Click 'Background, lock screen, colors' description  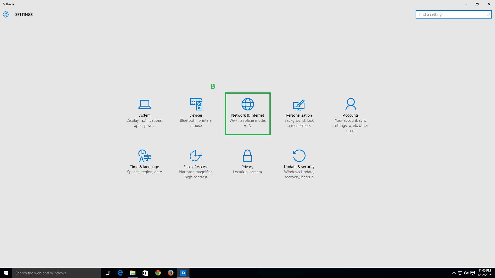[299, 123]
